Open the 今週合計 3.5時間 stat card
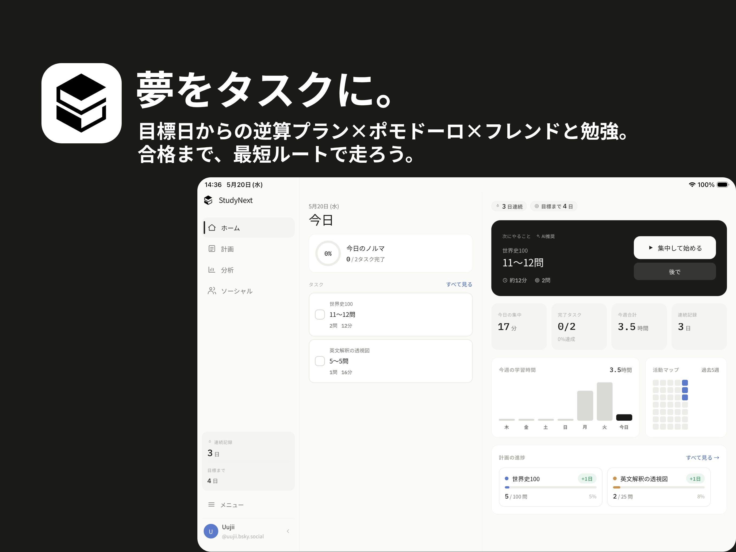Viewport: 736px width, 552px height. coord(639,326)
